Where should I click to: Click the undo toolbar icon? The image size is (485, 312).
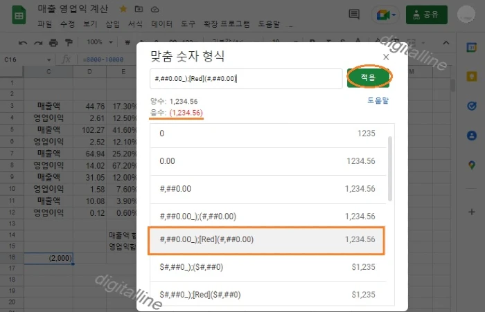click(23, 42)
